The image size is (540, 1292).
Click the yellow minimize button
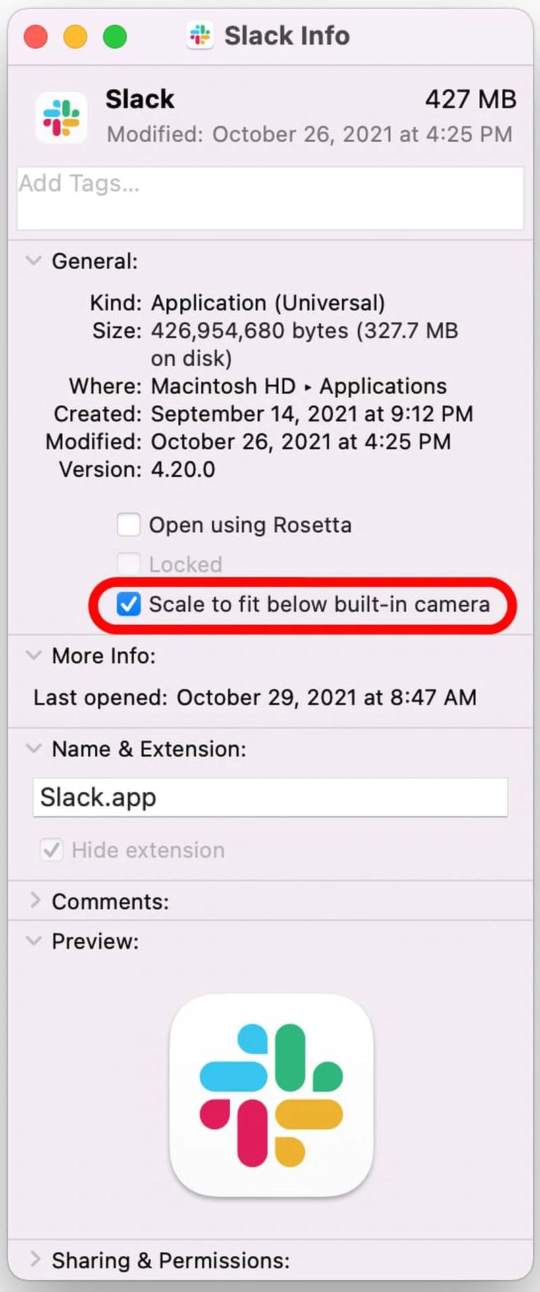click(75, 36)
